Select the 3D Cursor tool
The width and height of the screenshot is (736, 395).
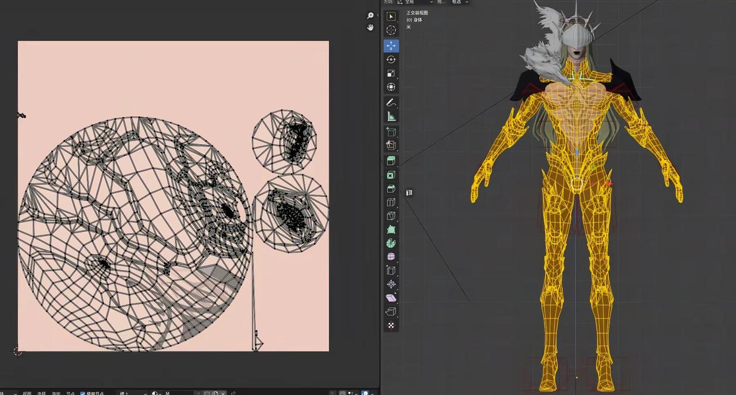click(x=391, y=30)
